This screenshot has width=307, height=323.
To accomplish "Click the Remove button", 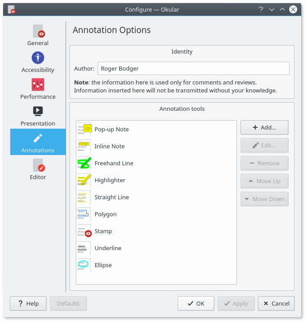I will tap(265, 164).
